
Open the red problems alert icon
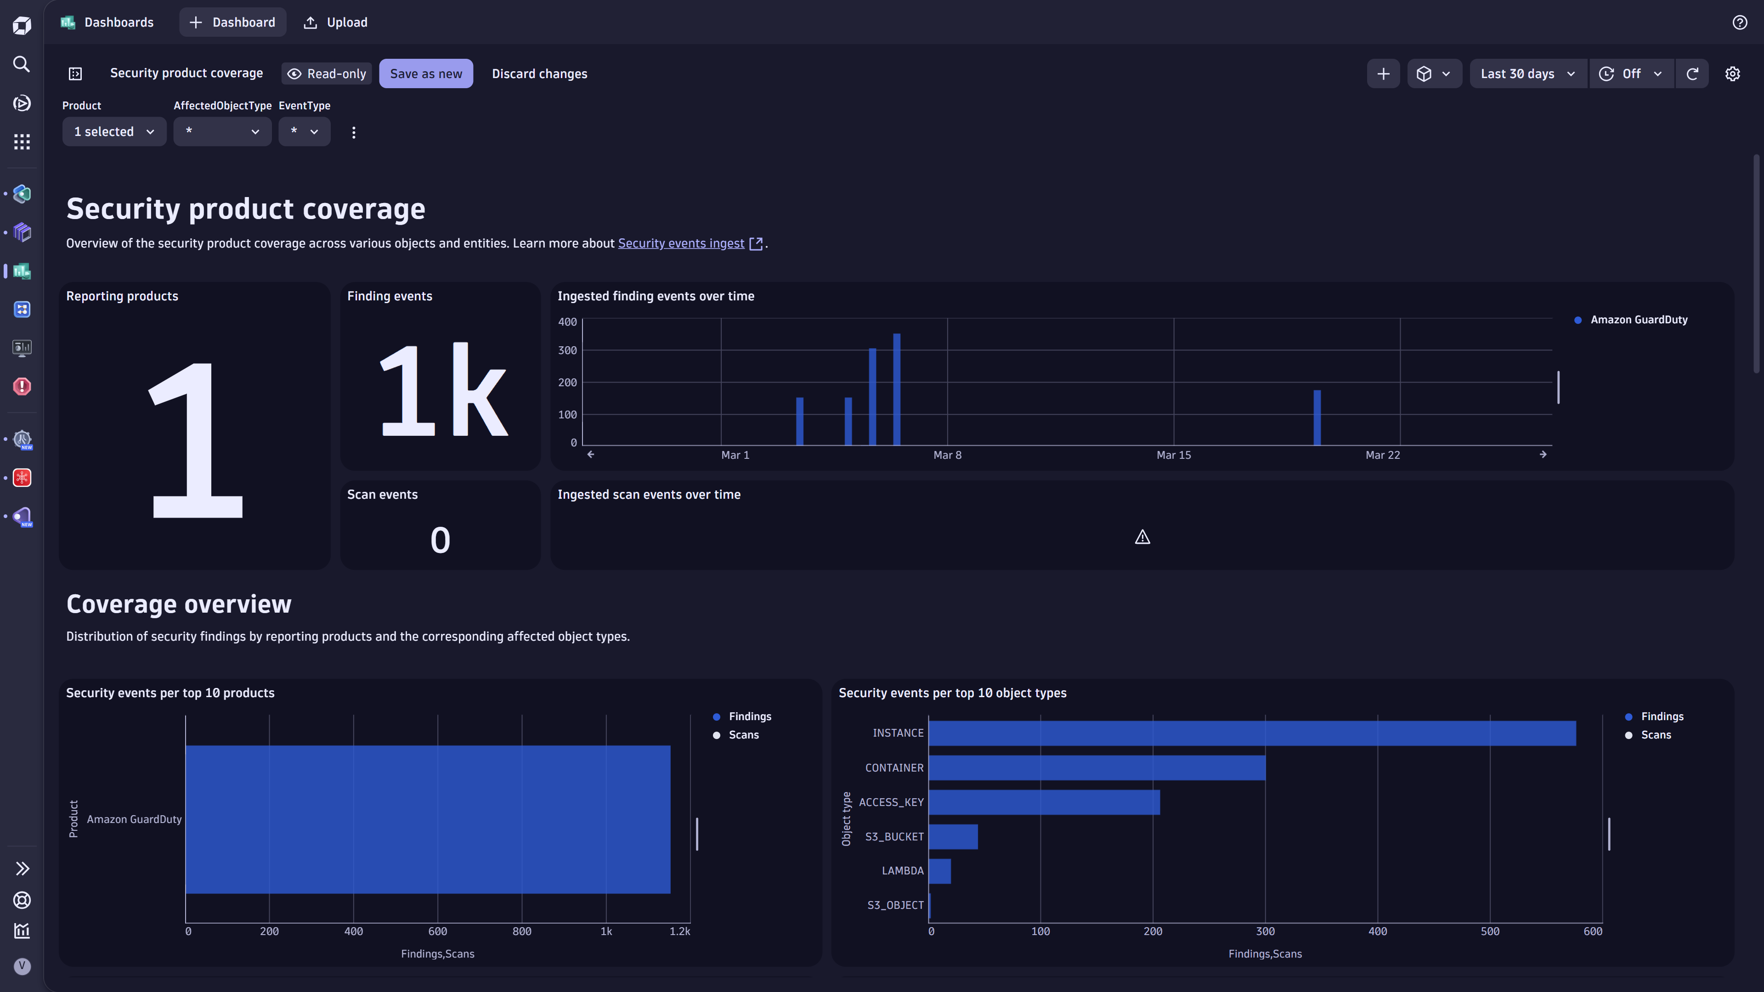coord(22,386)
